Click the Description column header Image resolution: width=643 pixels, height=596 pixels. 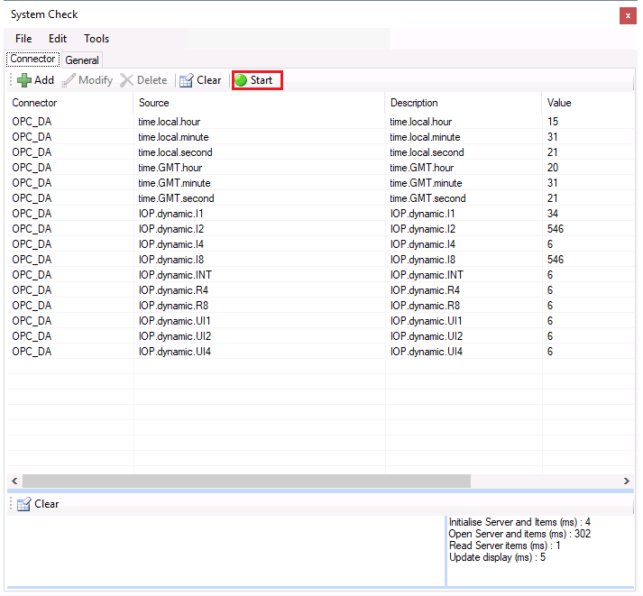pyautogui.click(x=464, y=103)
